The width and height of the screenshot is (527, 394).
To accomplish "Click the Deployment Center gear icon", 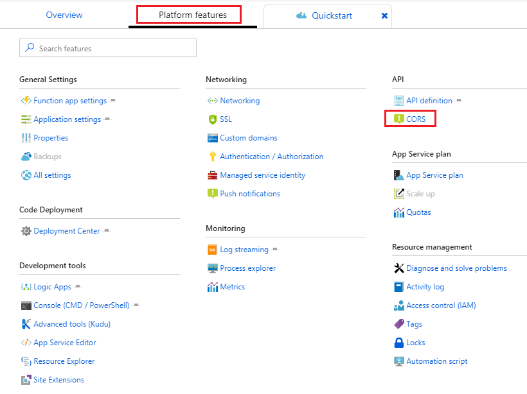I will pos(26,231).
